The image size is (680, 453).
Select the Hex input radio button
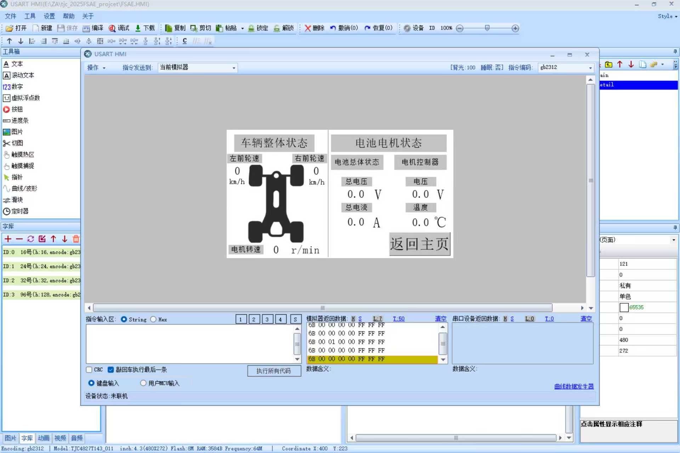[153, 319]
